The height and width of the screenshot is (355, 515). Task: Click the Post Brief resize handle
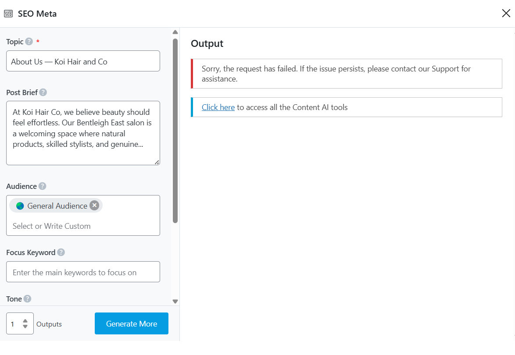(157, 162)
